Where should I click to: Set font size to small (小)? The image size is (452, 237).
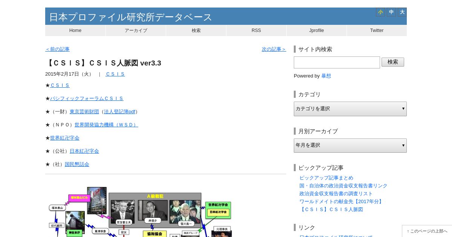tap(380, 12)
